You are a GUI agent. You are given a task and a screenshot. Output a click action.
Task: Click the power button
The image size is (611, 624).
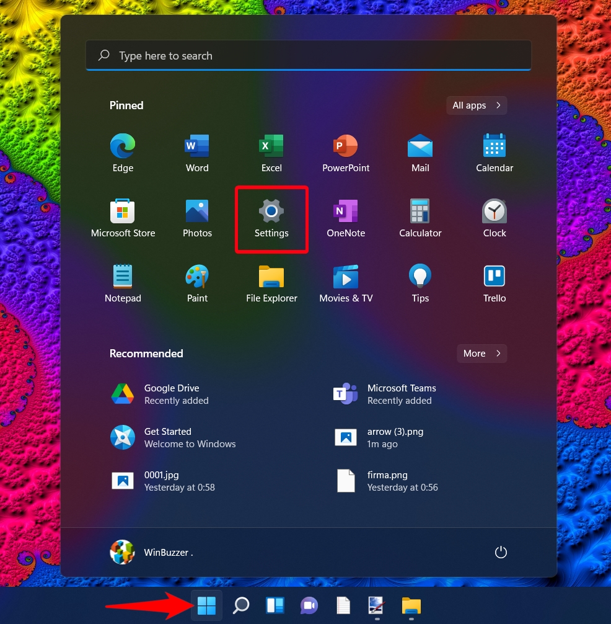501,551
